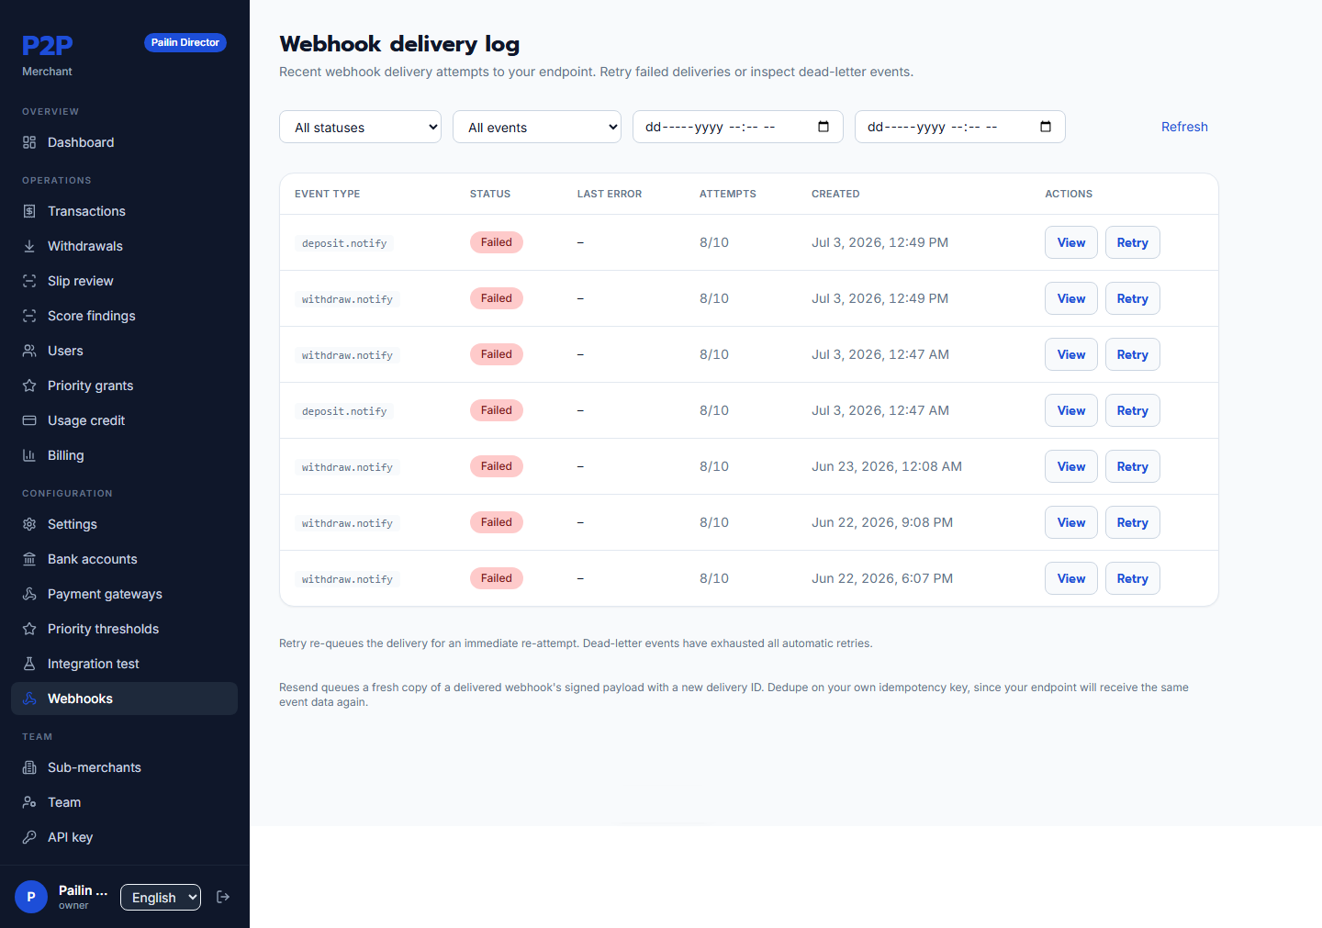Open the All events filter dropdown
This screenshot has width=1322, height=928.
(537, 127)
